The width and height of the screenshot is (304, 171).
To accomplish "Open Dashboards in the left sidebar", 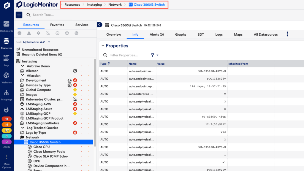I will pyautogui.click(x=7, y=26).
